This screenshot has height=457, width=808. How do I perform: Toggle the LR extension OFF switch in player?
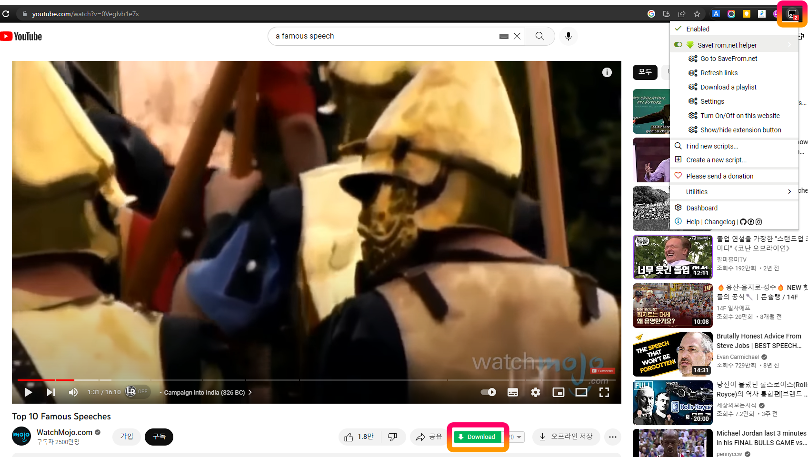(x=138, y=392)
